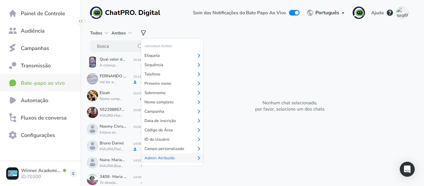Click the Busca search field

coord(115,46)
